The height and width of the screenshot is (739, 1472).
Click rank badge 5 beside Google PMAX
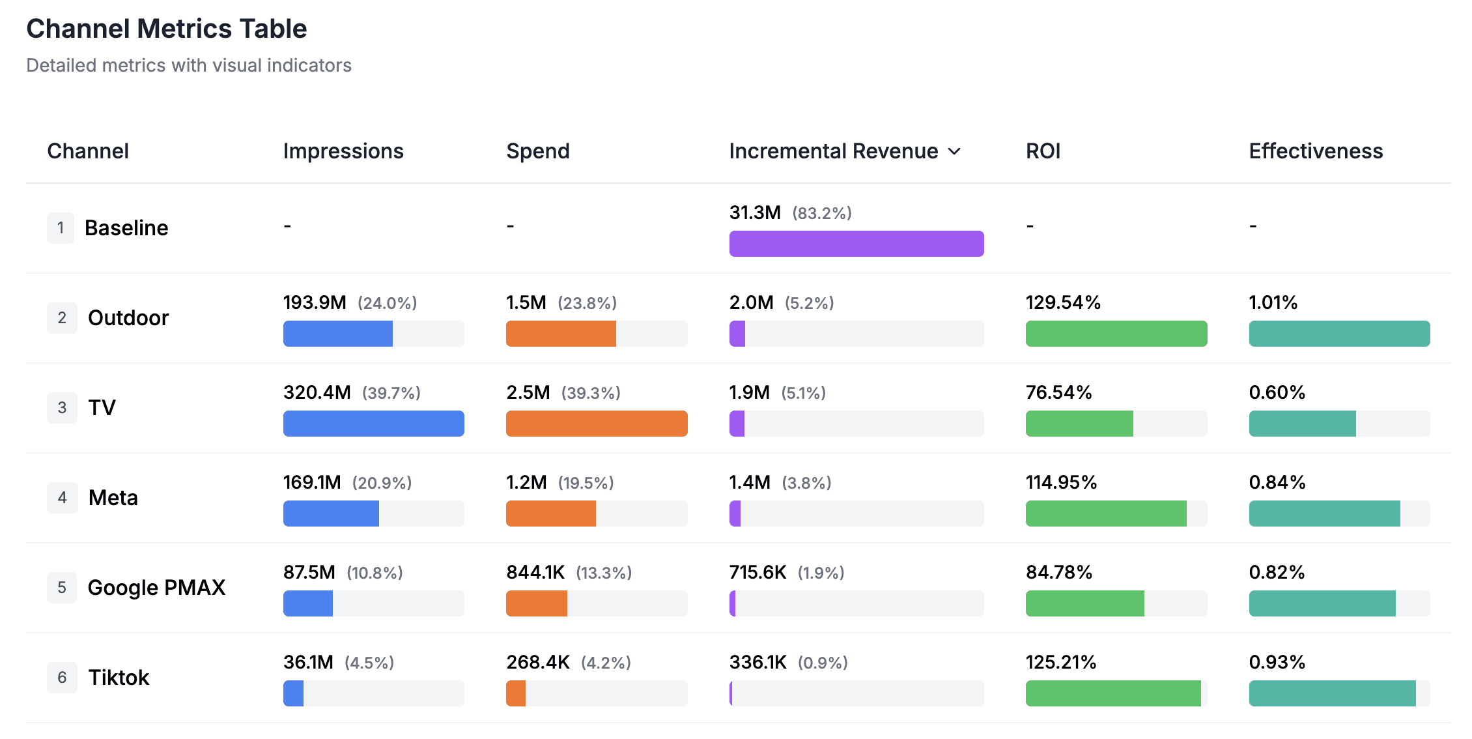[x=62, y=588]
